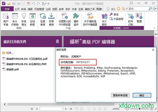Switch to the 视图 tab
The image size is (158, 112).
coord(55,9)
